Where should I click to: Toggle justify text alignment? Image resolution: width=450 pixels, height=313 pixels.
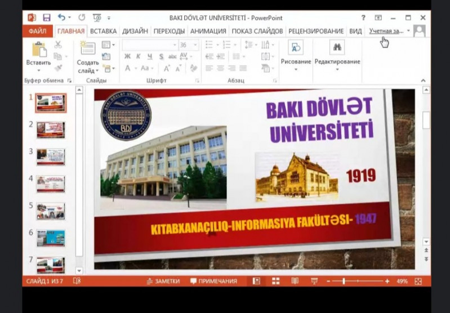point(243,68)
